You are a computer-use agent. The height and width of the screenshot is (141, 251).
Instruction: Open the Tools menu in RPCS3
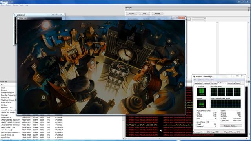pyautogui.click(x=21, y=5)
